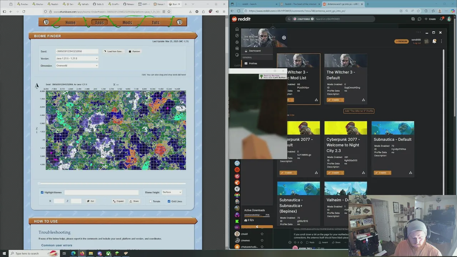Click the Seed input field

pyautogui.click(x=77, y=51)
